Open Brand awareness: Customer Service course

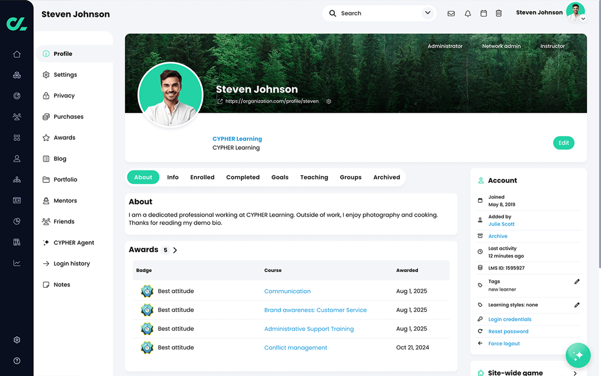(x=316, y=310)
